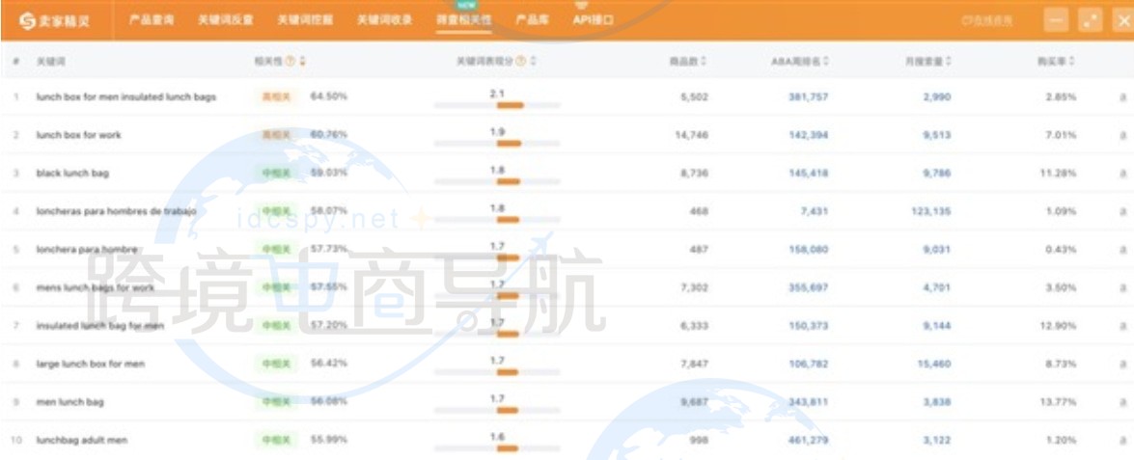Open monthly search volume link 123,135
Viewport: 1134px width, 460px height.
[930, 211]
